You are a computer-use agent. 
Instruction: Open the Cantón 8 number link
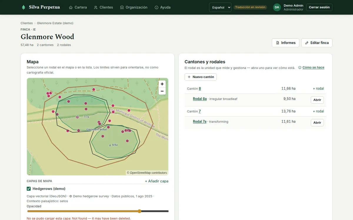pos(200,89)
